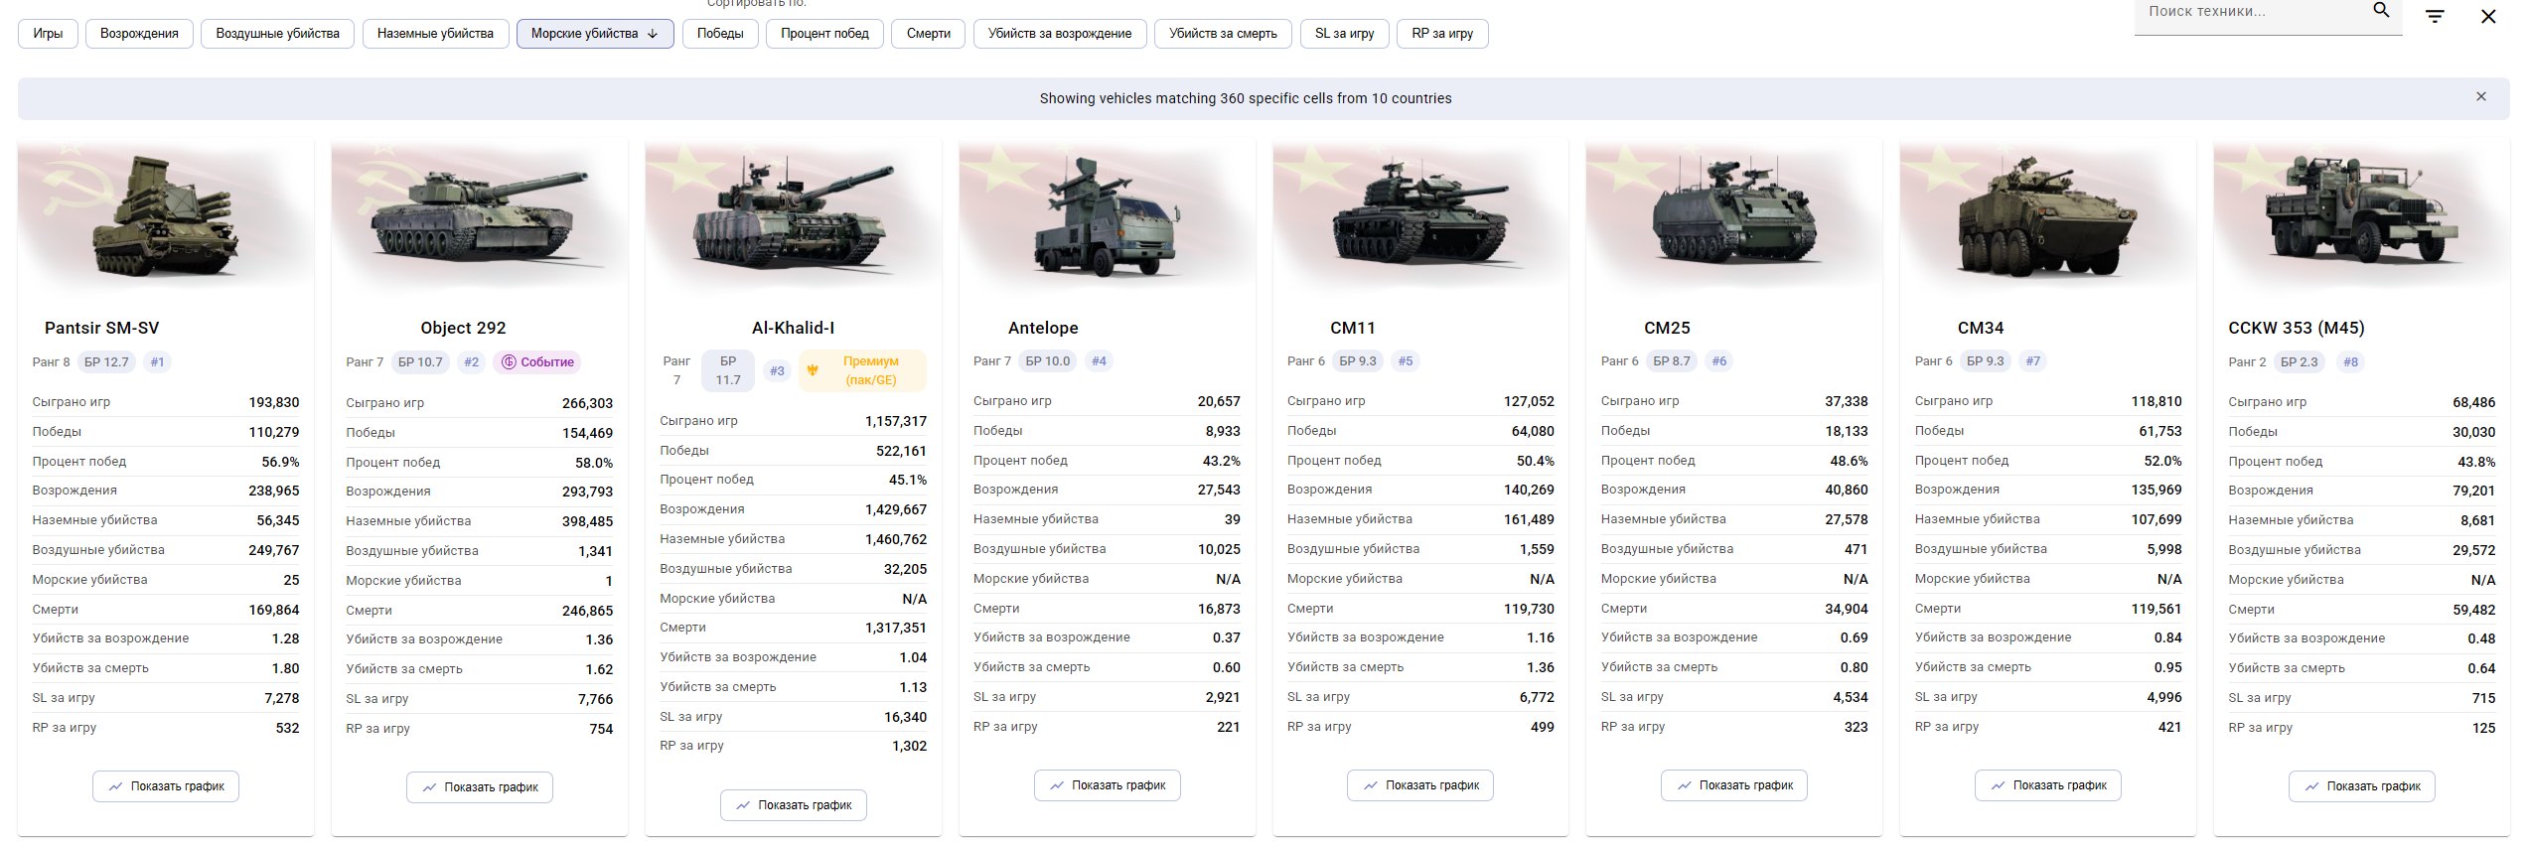The image size is (2527, 845).
Task: Dismiss the 'Showing vehicles matching' banner
Action: (x=2481, y=97)
